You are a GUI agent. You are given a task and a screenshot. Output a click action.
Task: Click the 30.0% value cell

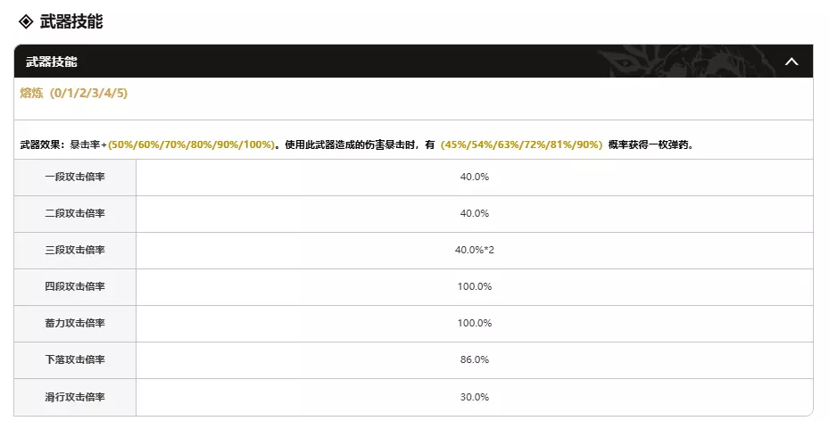pos(474,396)
